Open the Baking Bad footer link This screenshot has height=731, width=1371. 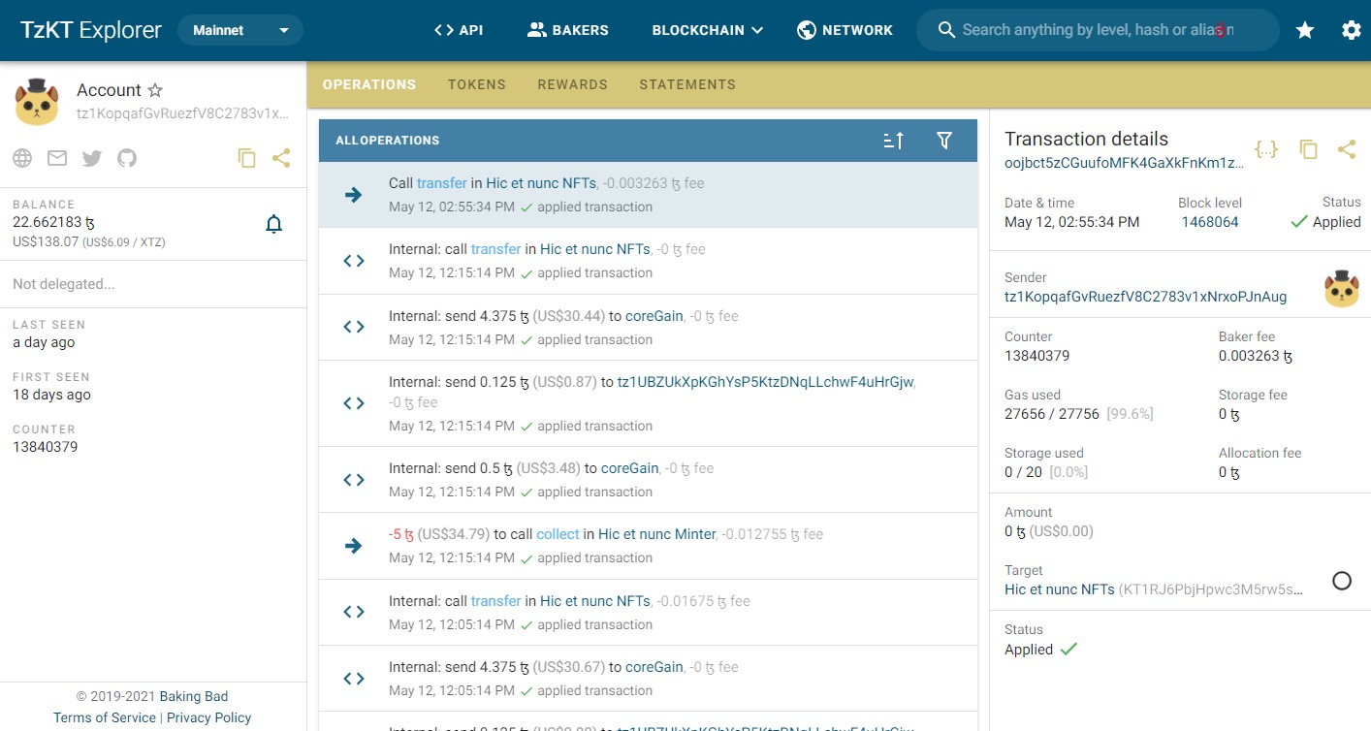194,696
